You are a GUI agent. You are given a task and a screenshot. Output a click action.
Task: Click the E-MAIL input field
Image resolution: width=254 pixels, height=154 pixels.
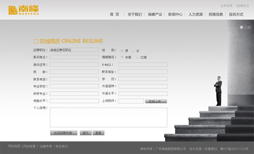tap(143, 65)
